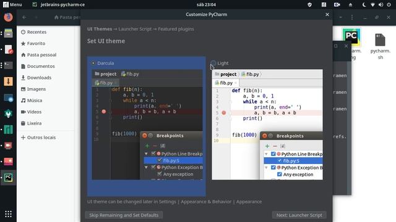Click the eject icon in system tray
Image resolution: width=396 pixels, height=222 pixels.
pyautogui.click(x=351, y=4)
